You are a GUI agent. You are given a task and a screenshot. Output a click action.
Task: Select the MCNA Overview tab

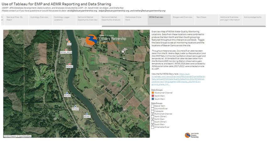coord(159,20)
